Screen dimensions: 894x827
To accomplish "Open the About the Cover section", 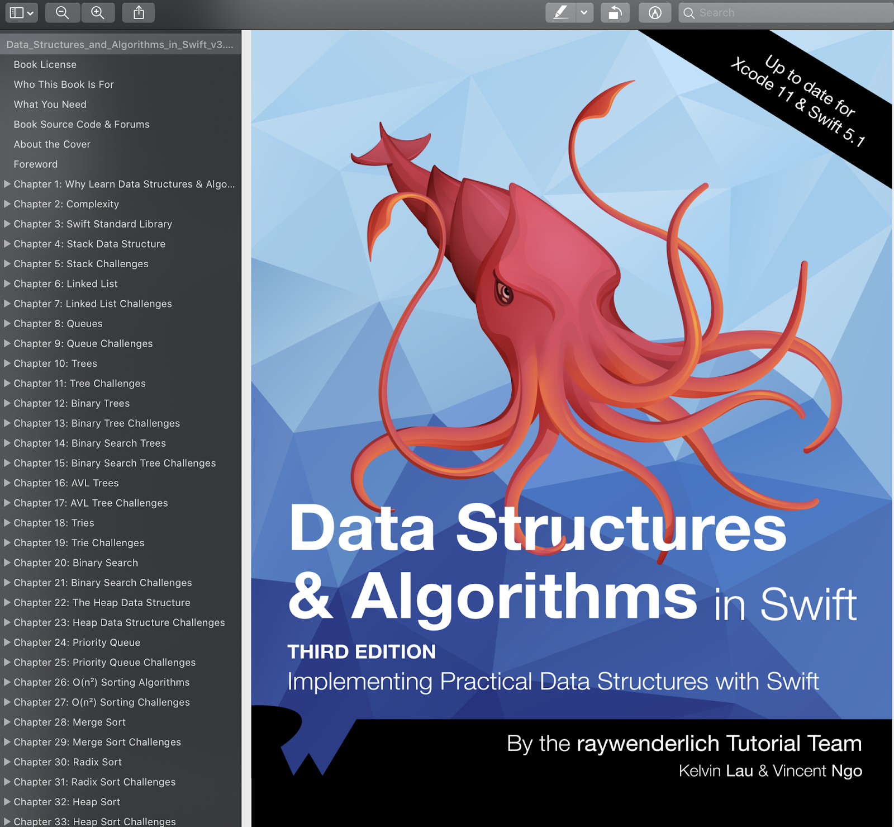I will [52, 144].
